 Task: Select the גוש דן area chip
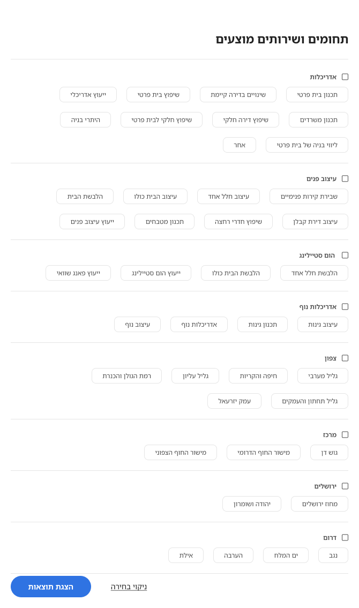tap(329, 453)
